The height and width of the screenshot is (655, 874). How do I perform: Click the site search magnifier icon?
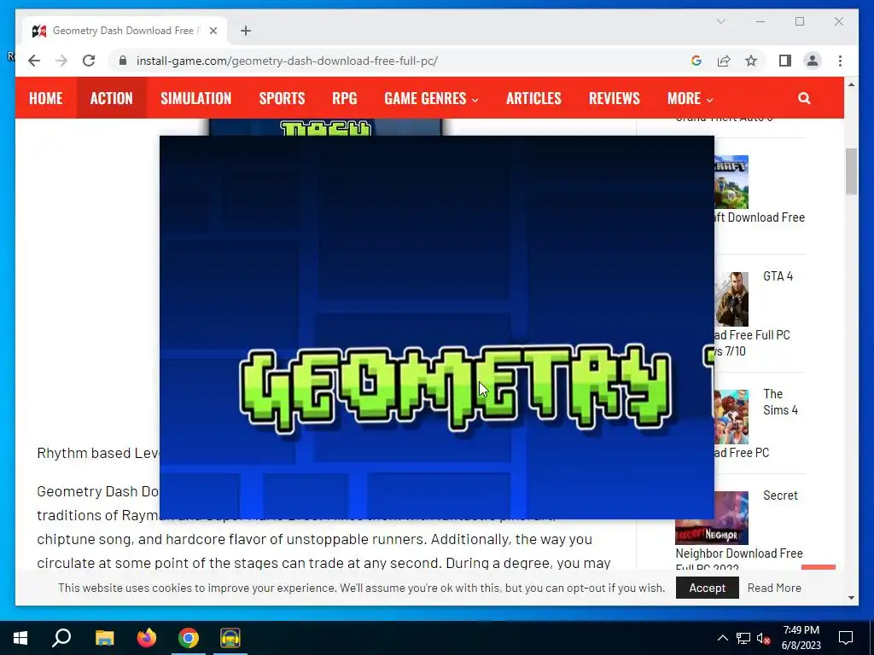point(804,98)
